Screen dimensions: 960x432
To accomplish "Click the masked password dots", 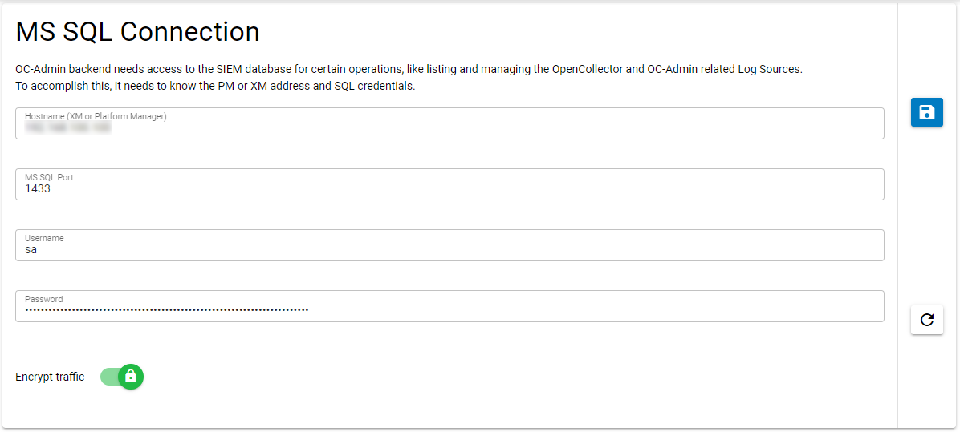I will click(x=166, y=309).
